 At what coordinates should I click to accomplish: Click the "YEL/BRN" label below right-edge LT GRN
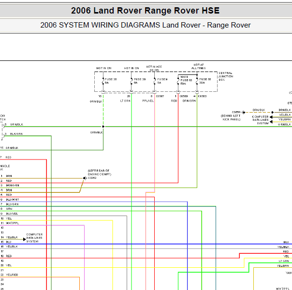pos(283,266)
